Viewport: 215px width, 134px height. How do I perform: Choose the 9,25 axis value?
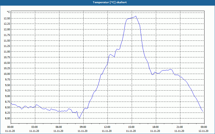(x=7, y=91)
